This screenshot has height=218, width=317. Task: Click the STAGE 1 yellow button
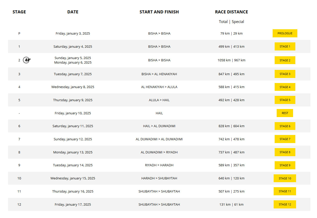[285, 46]
